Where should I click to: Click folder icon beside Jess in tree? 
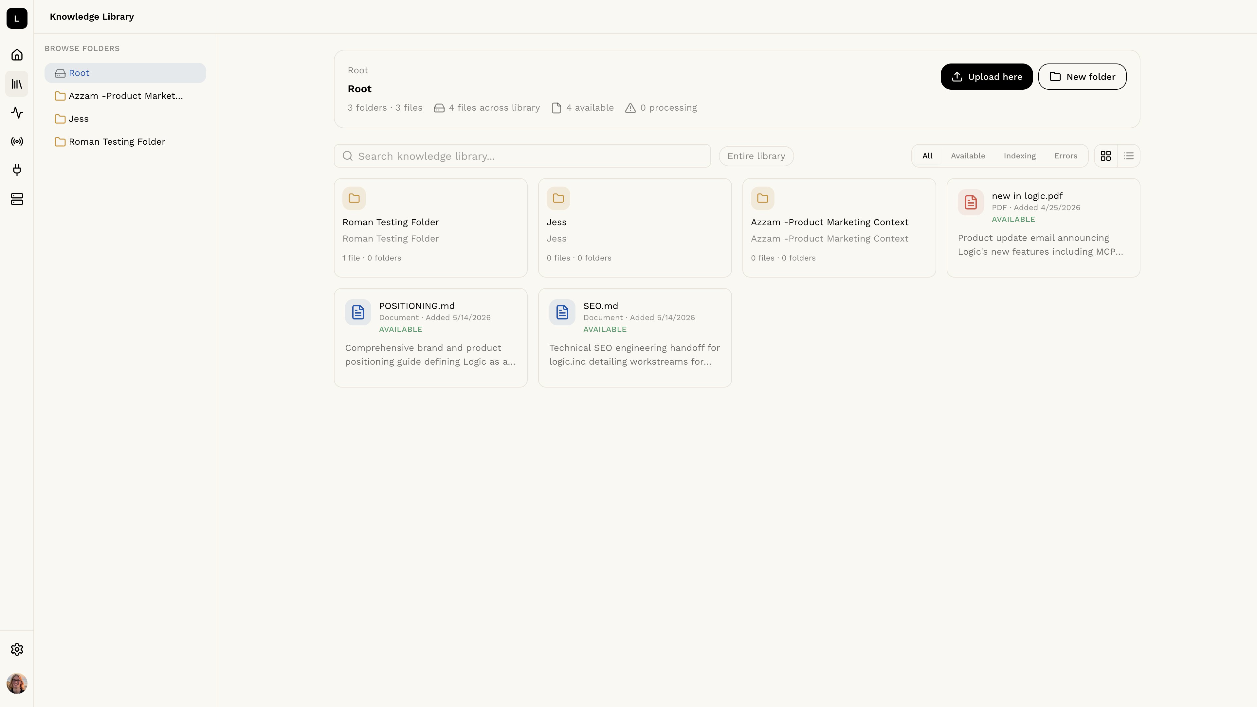point(60,119)
